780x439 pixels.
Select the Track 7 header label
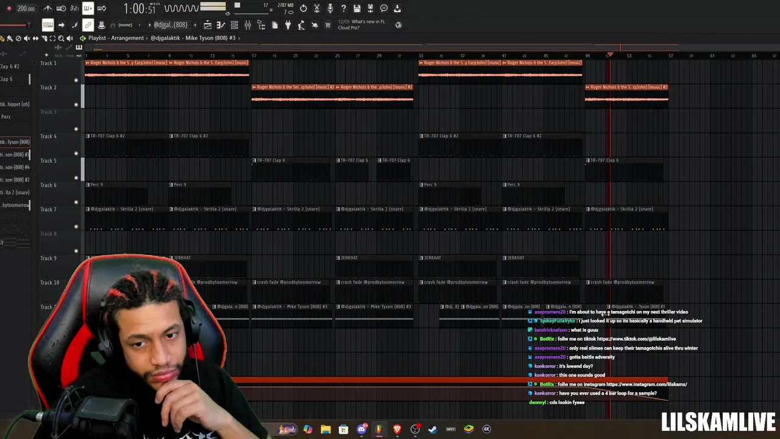48,209
